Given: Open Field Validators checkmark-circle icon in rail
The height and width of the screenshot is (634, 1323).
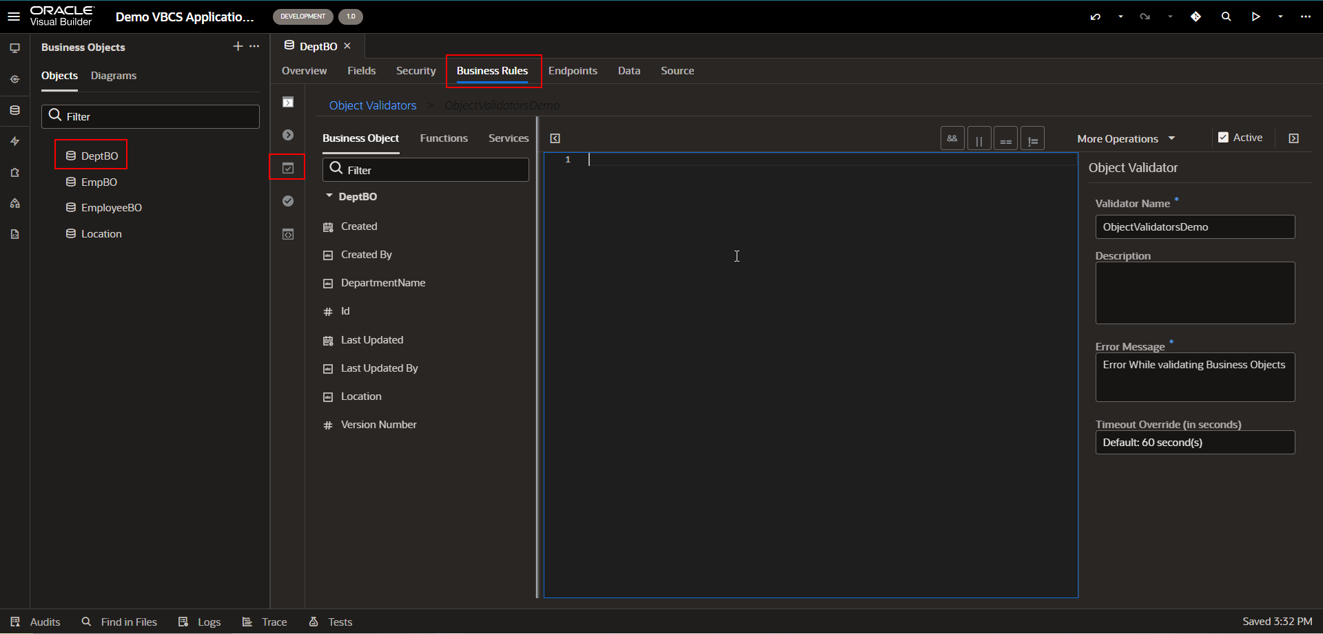Looking at the screenshot, I should 288,201.
